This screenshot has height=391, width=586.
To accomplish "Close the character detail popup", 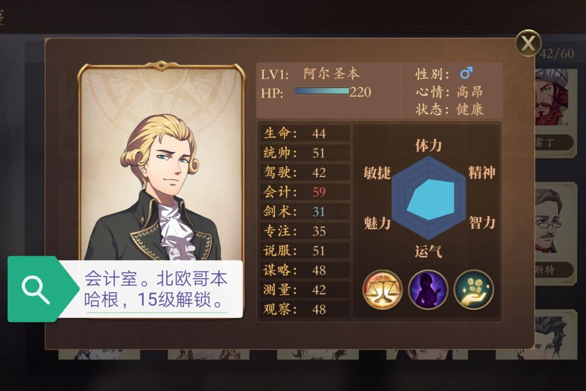I will (528, 43).
